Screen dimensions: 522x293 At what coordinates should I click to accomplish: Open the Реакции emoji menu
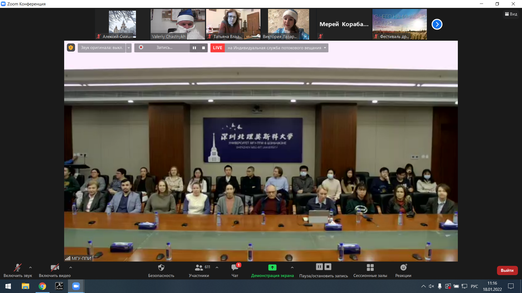coord(403,270)
